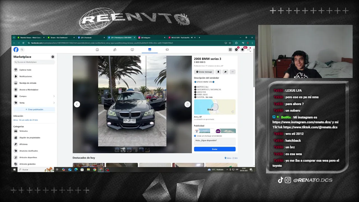Image resolution: width=359 pixels, height=202 pixels.
Task: Go back using browser back arrow
Action: tap(14, 43)
